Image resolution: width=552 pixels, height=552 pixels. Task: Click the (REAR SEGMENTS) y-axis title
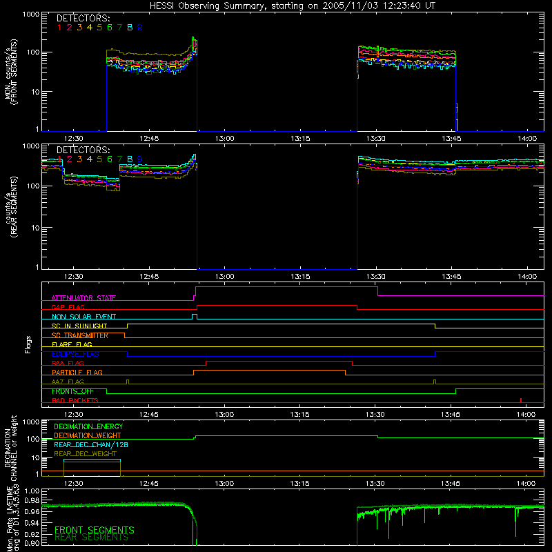click(x=14, y=207)
